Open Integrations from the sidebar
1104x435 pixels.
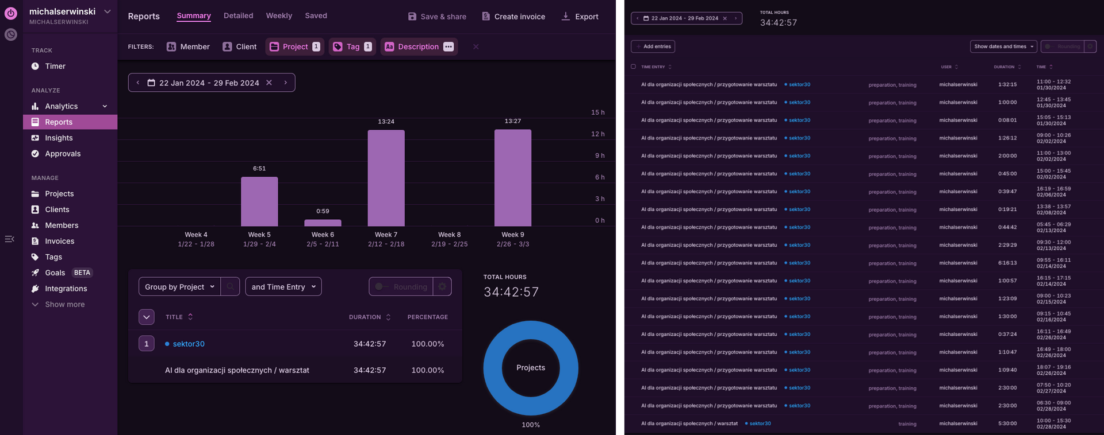pyautogui.click(x=66, y=289)
